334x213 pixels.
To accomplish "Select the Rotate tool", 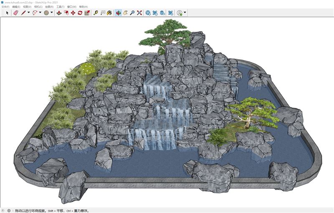I will pos(80,13).
